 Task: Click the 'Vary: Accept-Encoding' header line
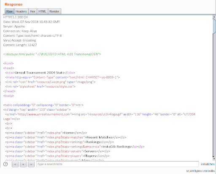pos(19,41)
